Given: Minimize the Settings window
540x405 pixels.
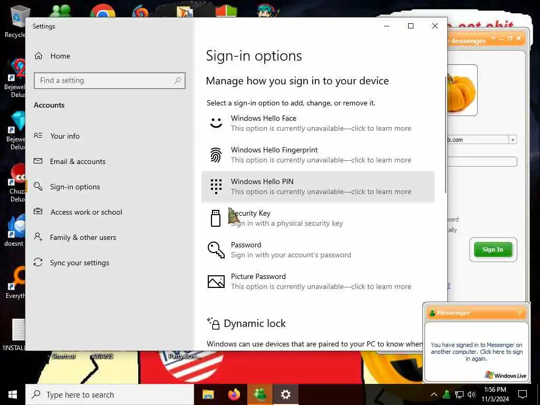Looking at the screenshot, I should 387,26.
